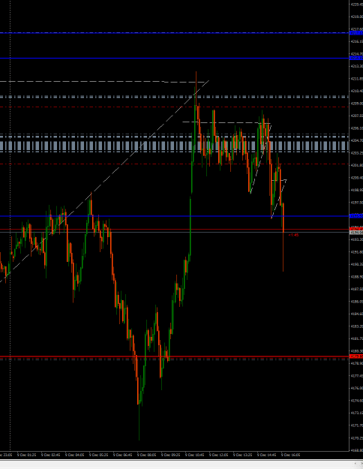Click the red countdown label beside the last candle

[293, 235]
